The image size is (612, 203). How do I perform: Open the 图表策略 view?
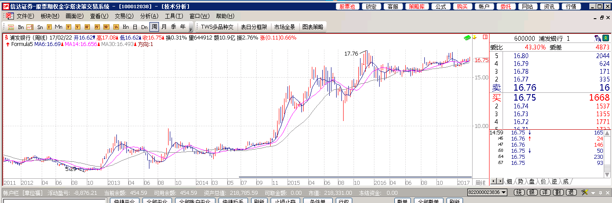[313, 27]
